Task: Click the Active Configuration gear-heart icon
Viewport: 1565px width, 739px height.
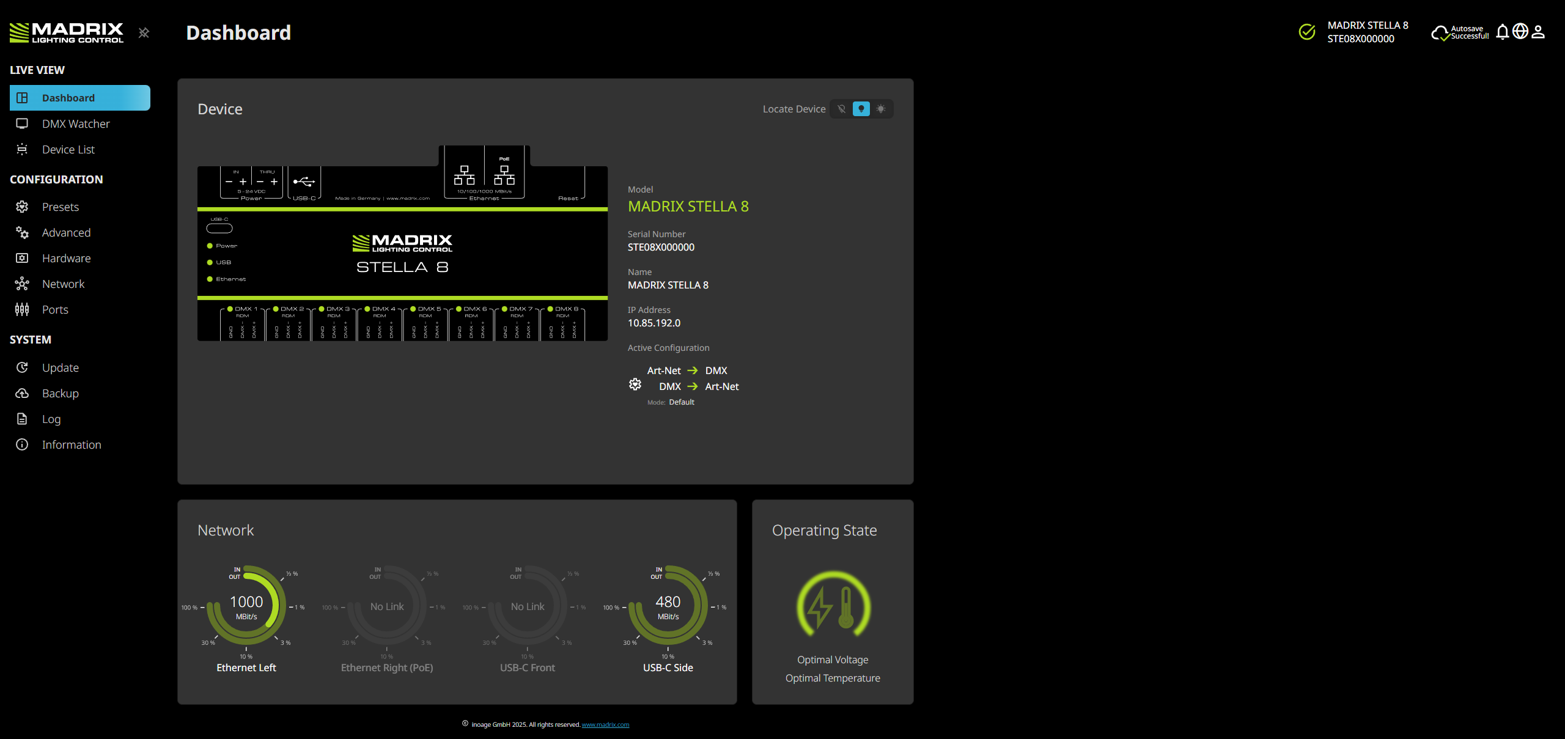Action: (x=635, y=384)
